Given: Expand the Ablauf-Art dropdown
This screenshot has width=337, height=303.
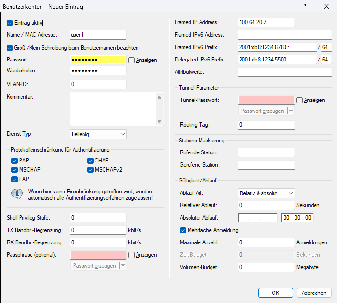Looking at the screenshot, I should [266, 193].
